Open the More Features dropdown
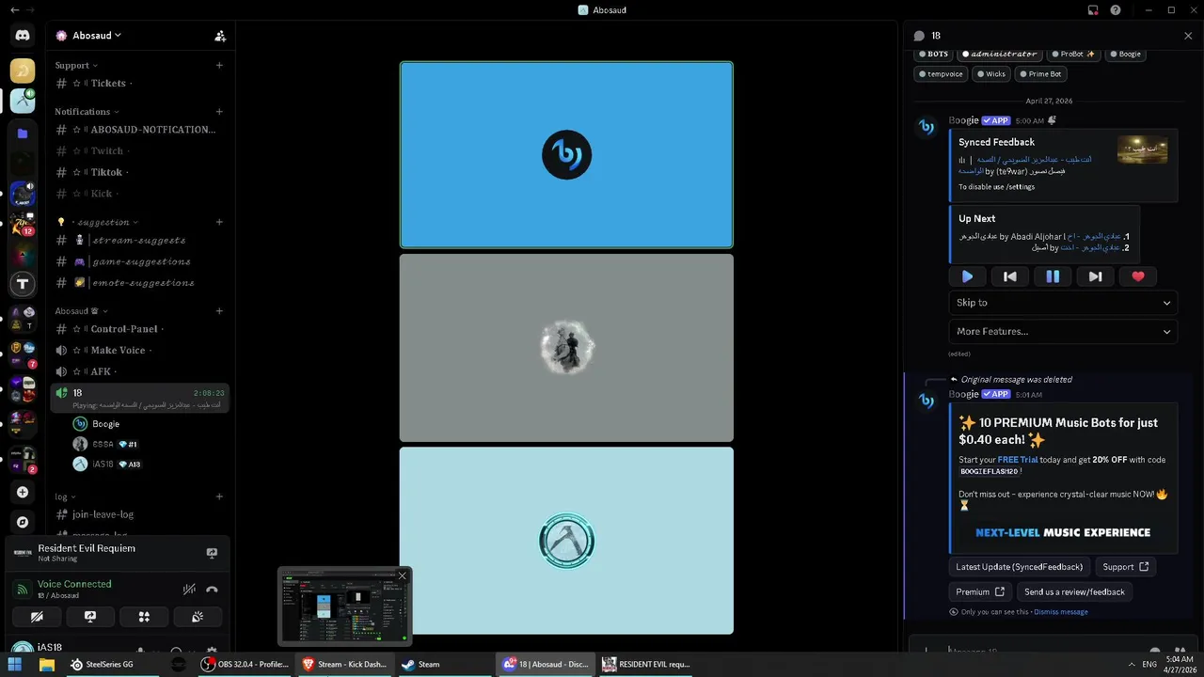Screen dimensions: 1204x677 (x=1063, y=331)
